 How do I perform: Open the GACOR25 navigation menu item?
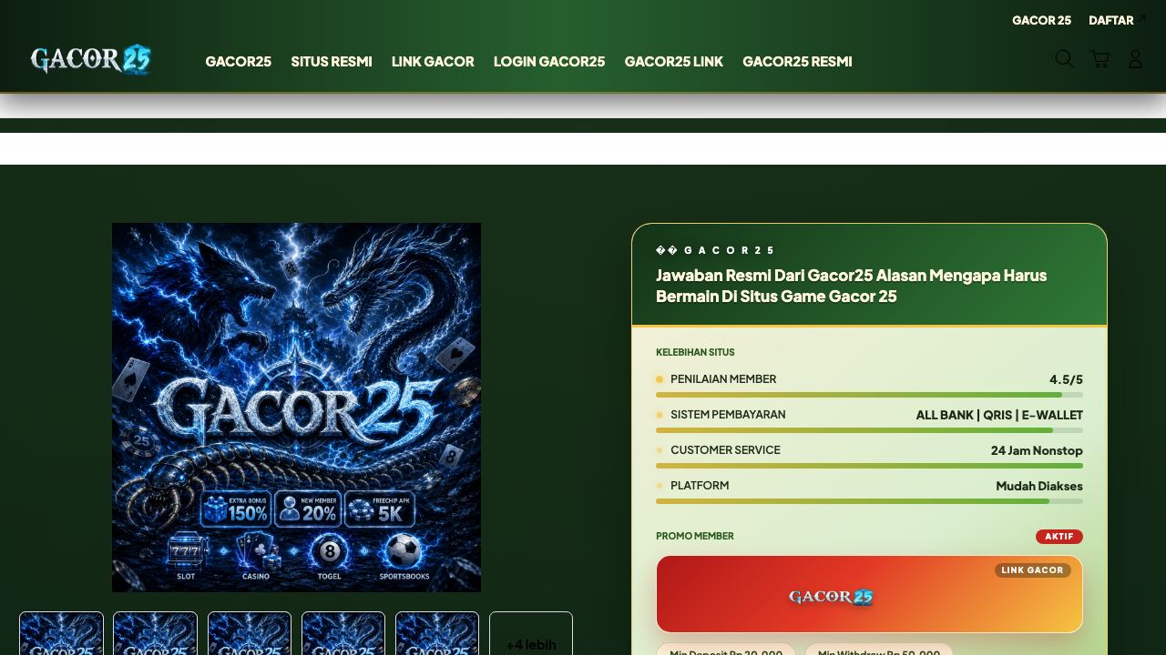point(239,61)
